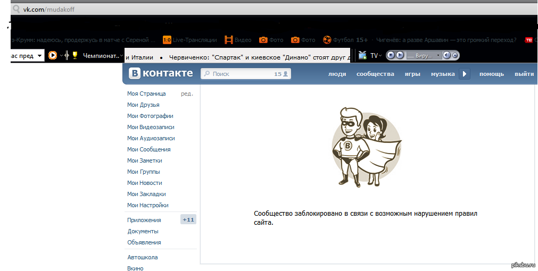
Task: Click ред. next to Моя Страница
Action: tap(187, 94)
